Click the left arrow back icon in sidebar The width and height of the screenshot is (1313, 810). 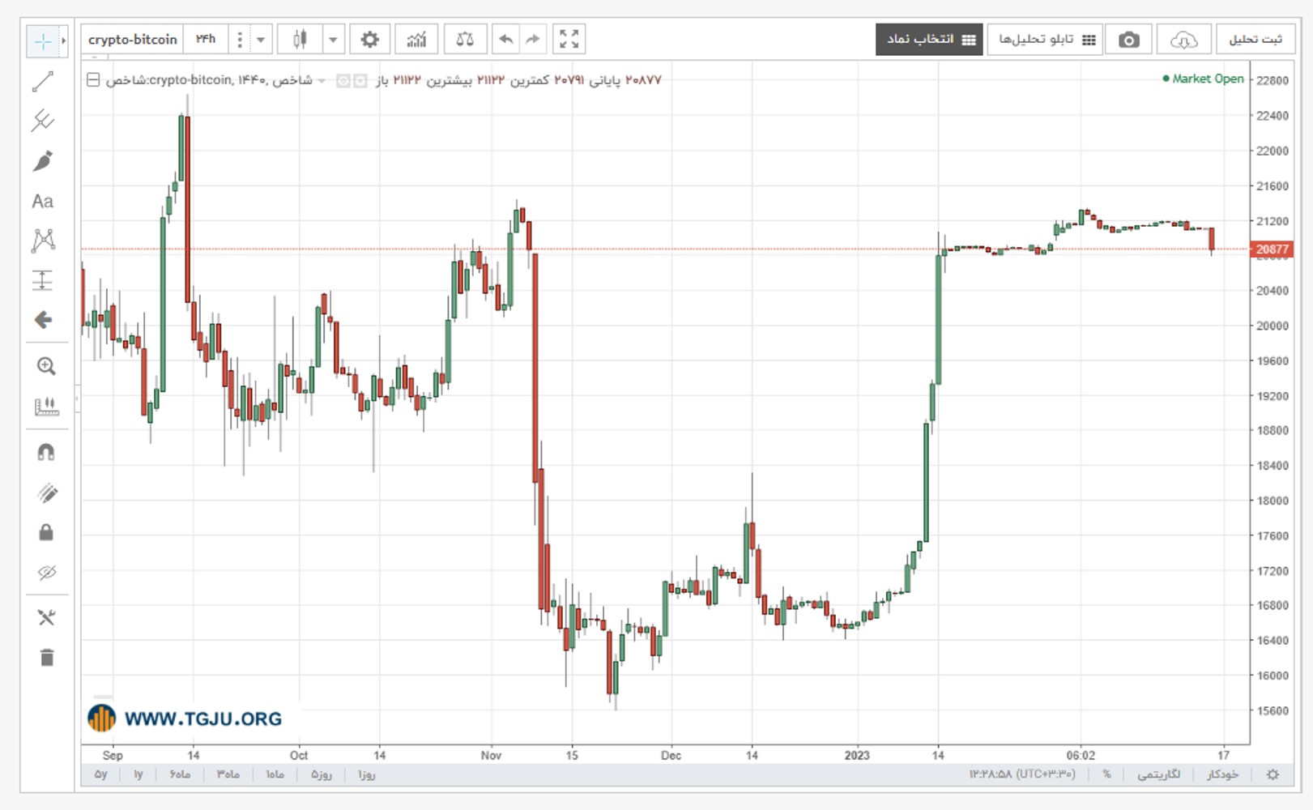(43, 320)
